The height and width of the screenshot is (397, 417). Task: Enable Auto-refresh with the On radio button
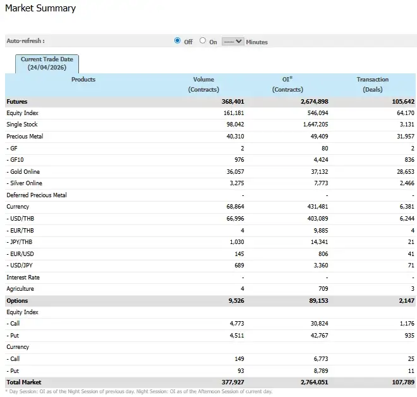[x=203, y=41]
